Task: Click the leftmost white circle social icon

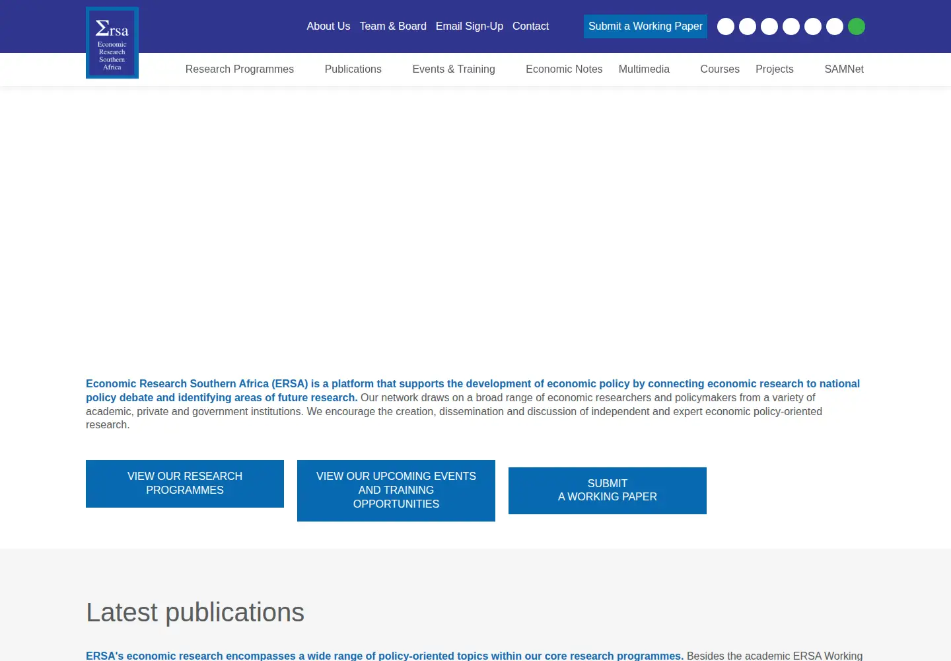Action: 726,26
